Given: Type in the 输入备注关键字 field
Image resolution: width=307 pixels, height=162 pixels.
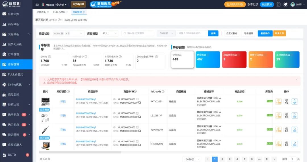Looking at the screenshot, I should coord(138,34).
